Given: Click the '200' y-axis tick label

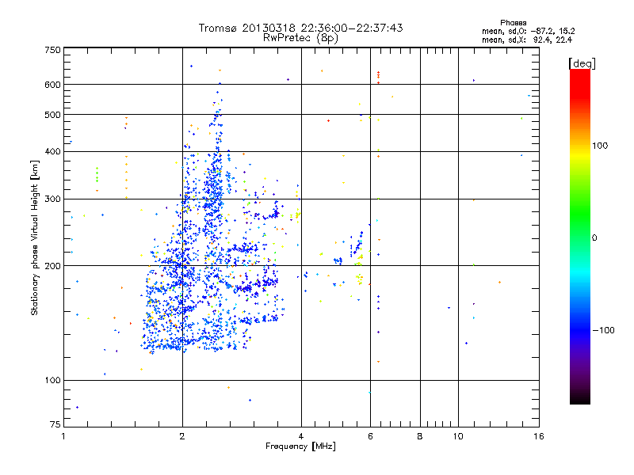Looking at the screenshot, I should pyautogui.click(x=52, y=266).
